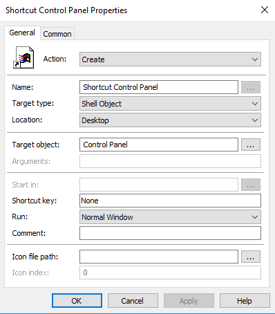Open the Run dropdown showing Normal Window
275x314 pixels.
coord(170,217)
